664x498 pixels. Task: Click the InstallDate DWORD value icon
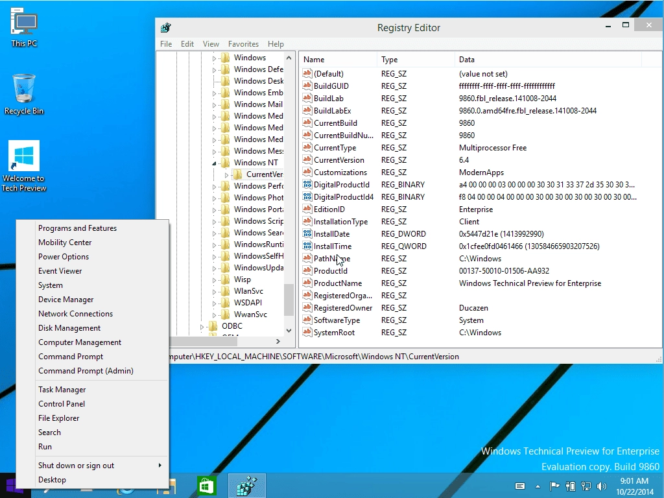pyautogui.click(x=307, y=233)
